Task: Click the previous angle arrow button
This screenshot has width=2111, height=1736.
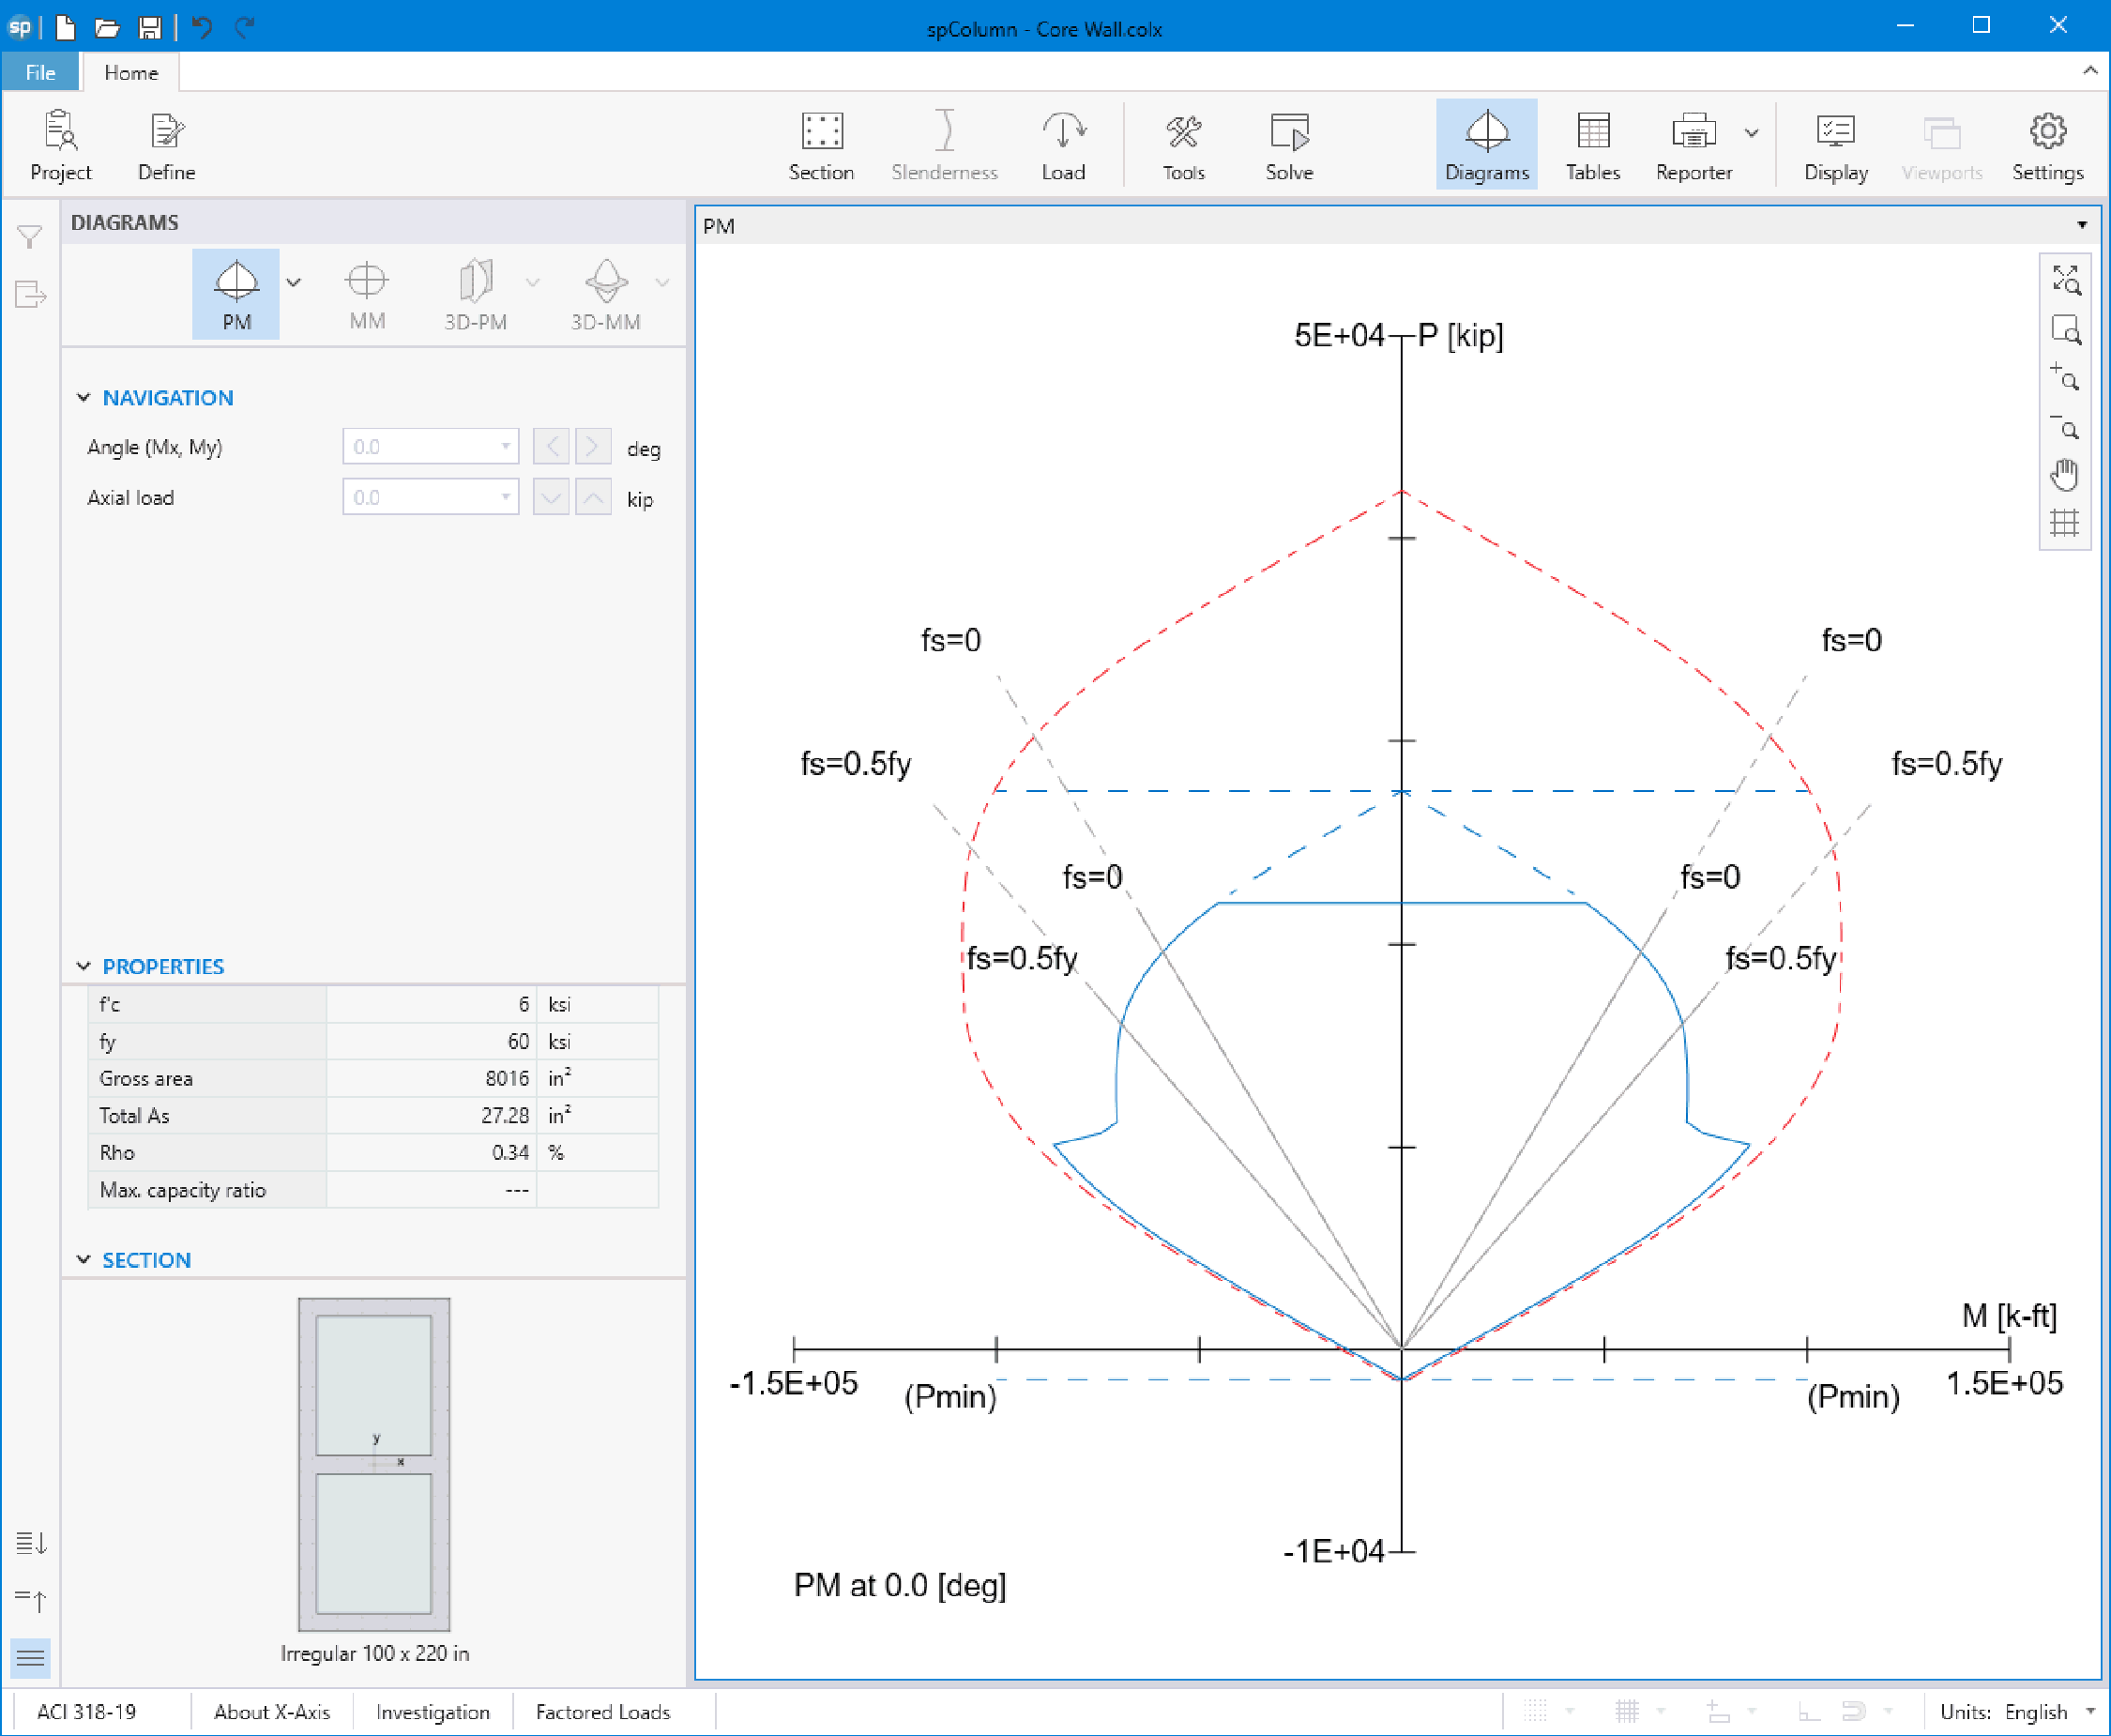Action: [x=551, y=447]
